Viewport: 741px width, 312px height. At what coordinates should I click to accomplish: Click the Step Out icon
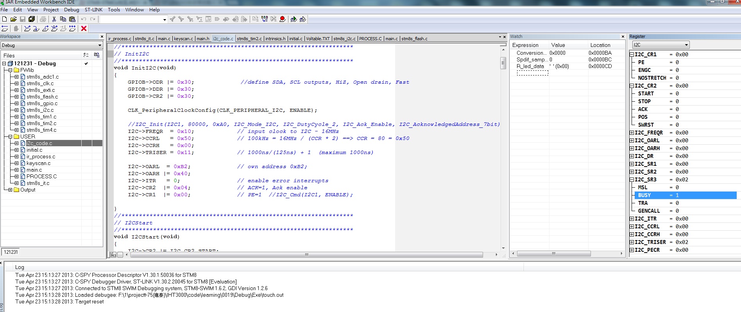click(45, 28)
